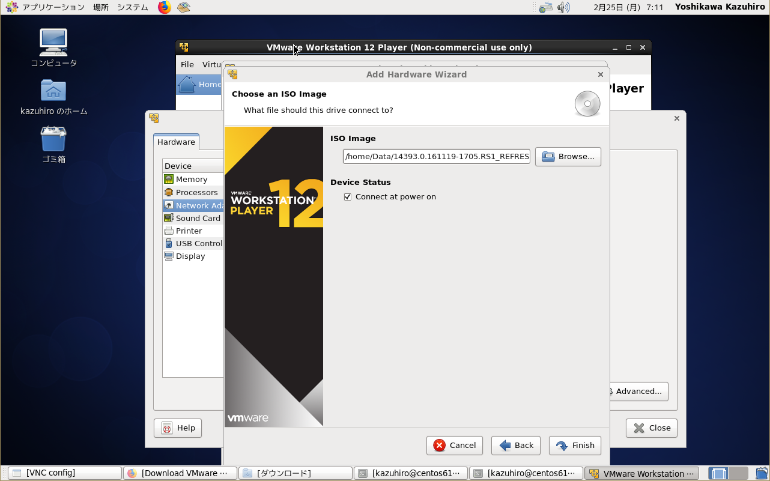Open the アプリケーション menu

[46, 7]
